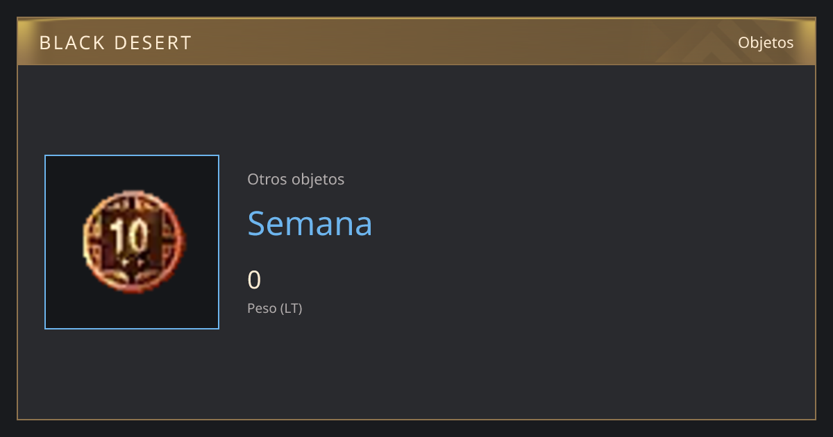Select the blue-bordered item thumbnail frame

coord(132,242)
